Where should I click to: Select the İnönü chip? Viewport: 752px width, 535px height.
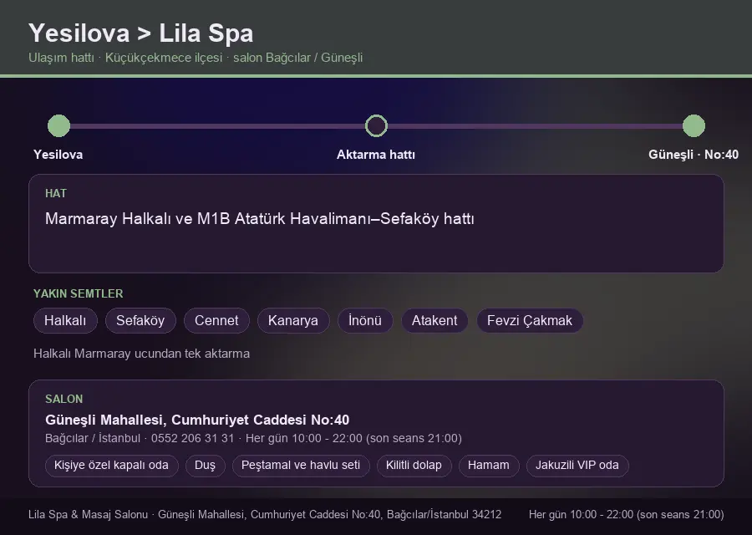pos(365,320)
